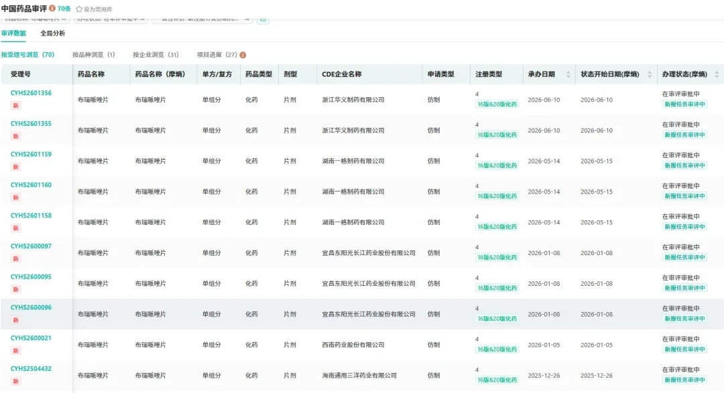Click 2026-05-15 status date in row CYHS2601159

pos(597,161)
